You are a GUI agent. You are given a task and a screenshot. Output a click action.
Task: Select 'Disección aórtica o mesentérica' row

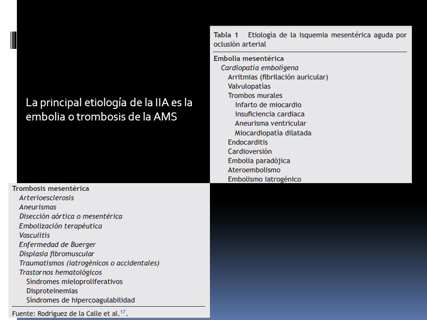coord(71,216)
